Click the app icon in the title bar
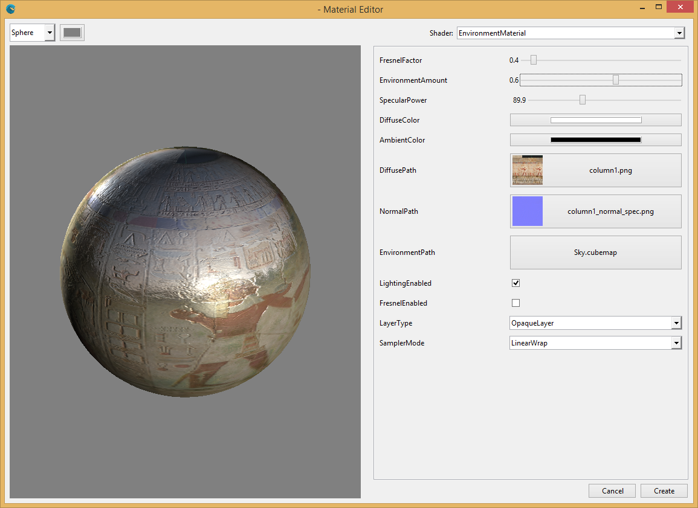This screenshot has height=508, width=698. [11, 9]
